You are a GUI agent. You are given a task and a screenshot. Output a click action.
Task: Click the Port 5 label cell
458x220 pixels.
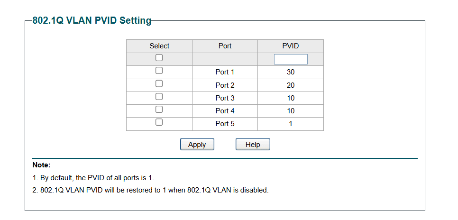(225, 124)
